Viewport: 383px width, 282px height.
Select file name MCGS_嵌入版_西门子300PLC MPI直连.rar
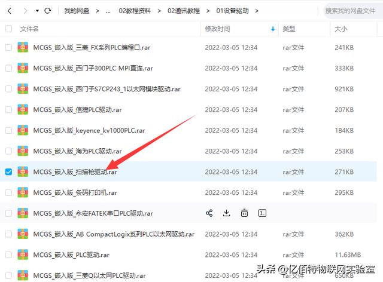[x=93, y=68]
